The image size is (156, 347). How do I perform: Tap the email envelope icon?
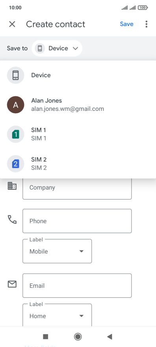tap(12, 284)
